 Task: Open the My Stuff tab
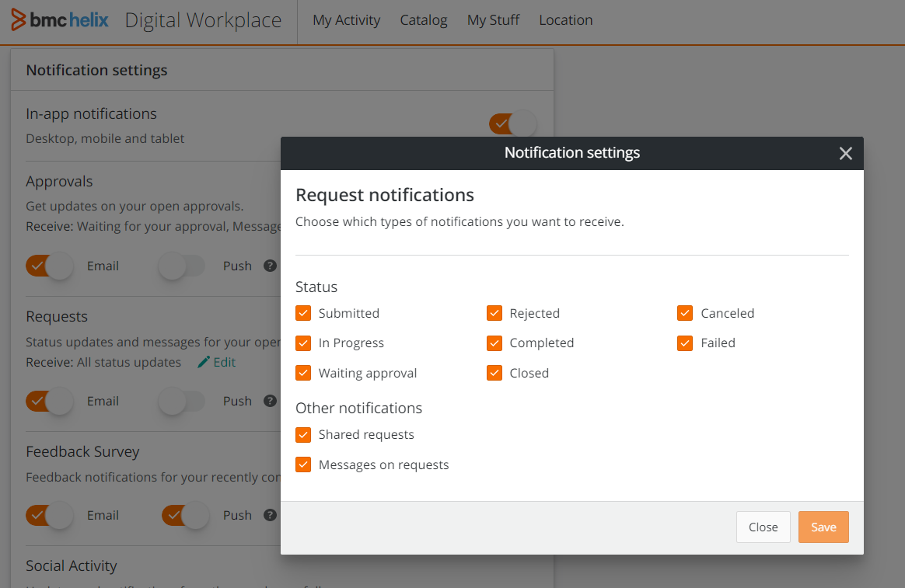click(494, 20)
